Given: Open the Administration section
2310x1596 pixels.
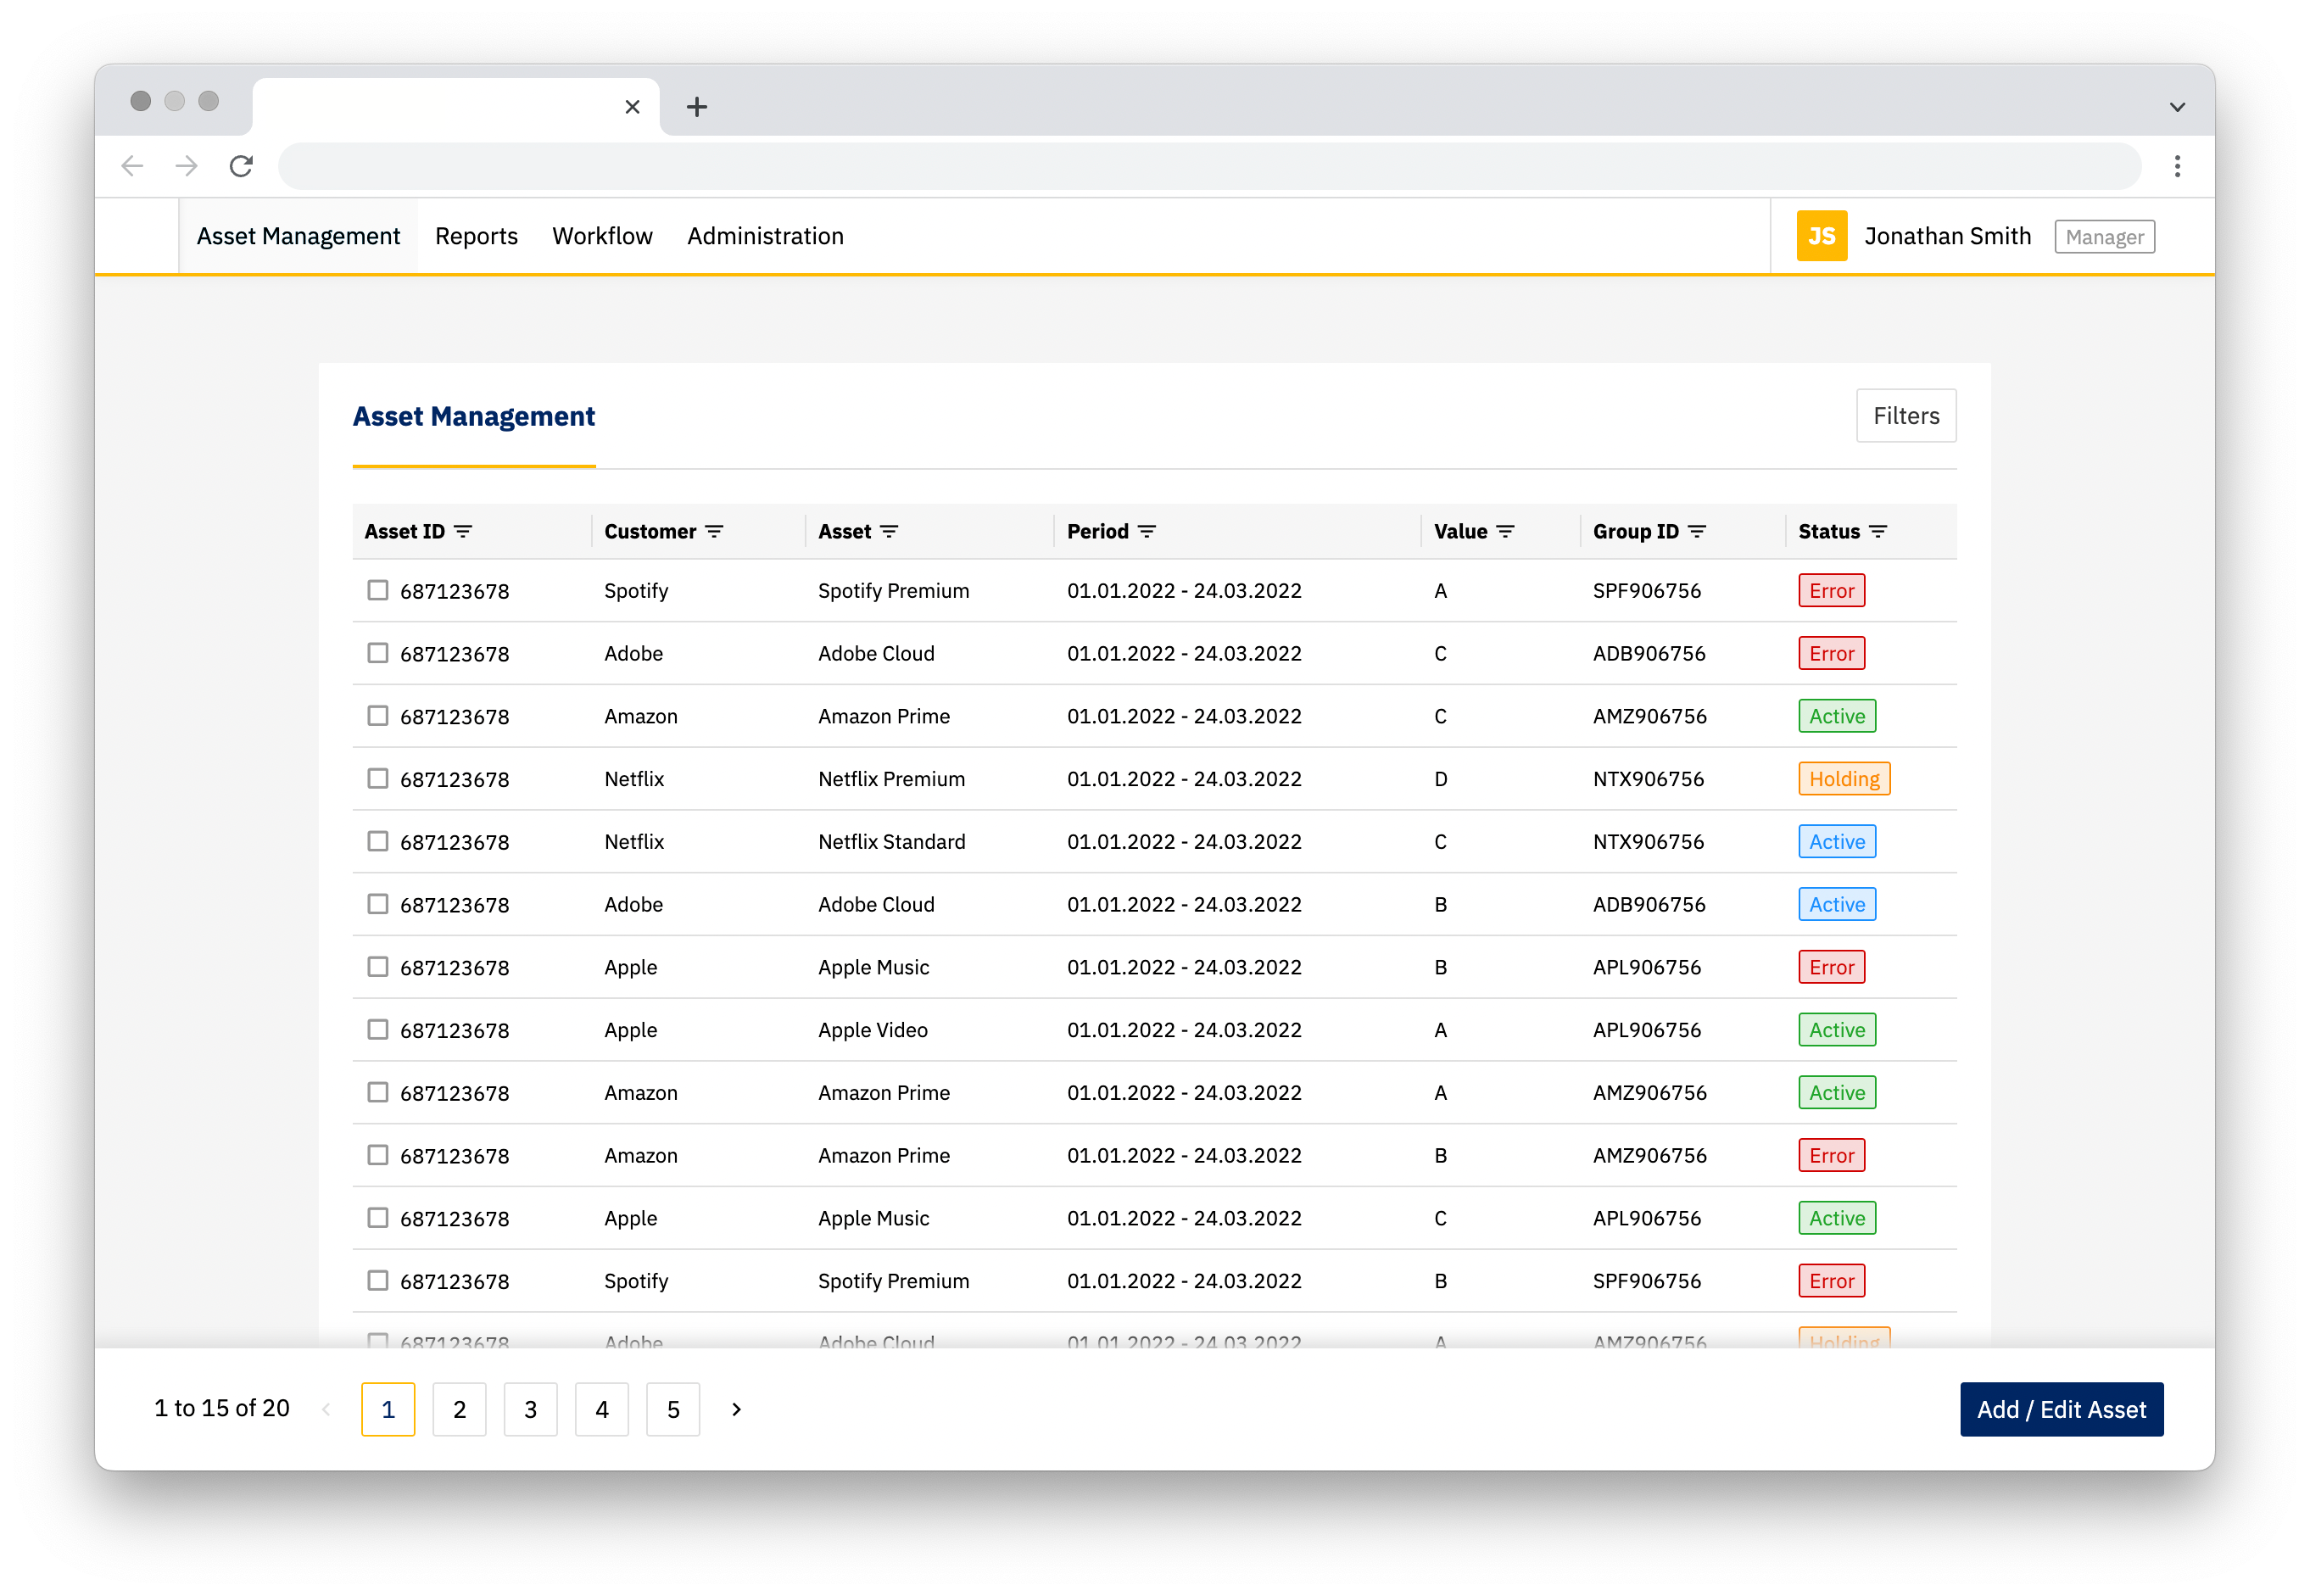Looking at the screenshot, I should click(765, 236).
